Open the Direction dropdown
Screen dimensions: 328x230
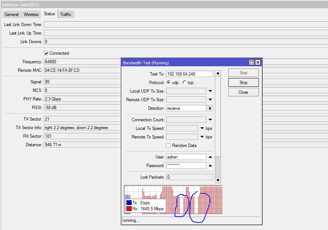[210, 108]
